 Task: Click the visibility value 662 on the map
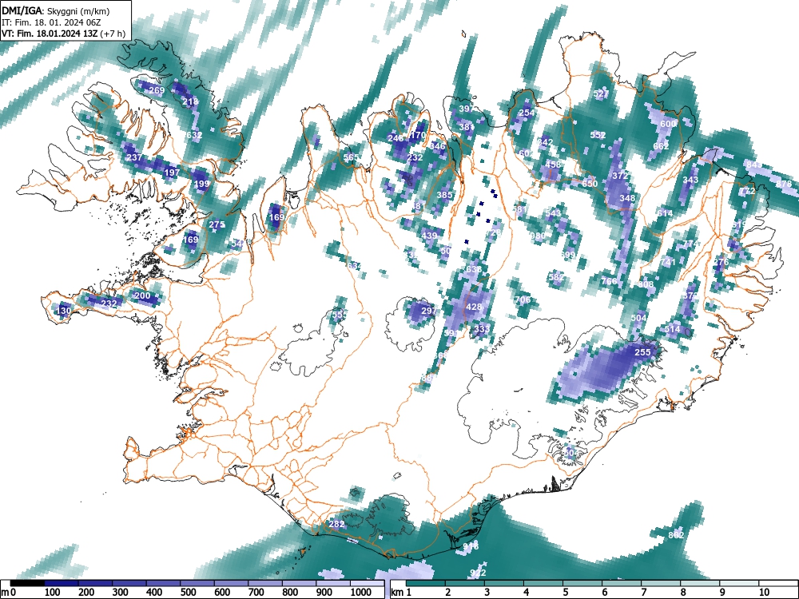pos(661,146)
